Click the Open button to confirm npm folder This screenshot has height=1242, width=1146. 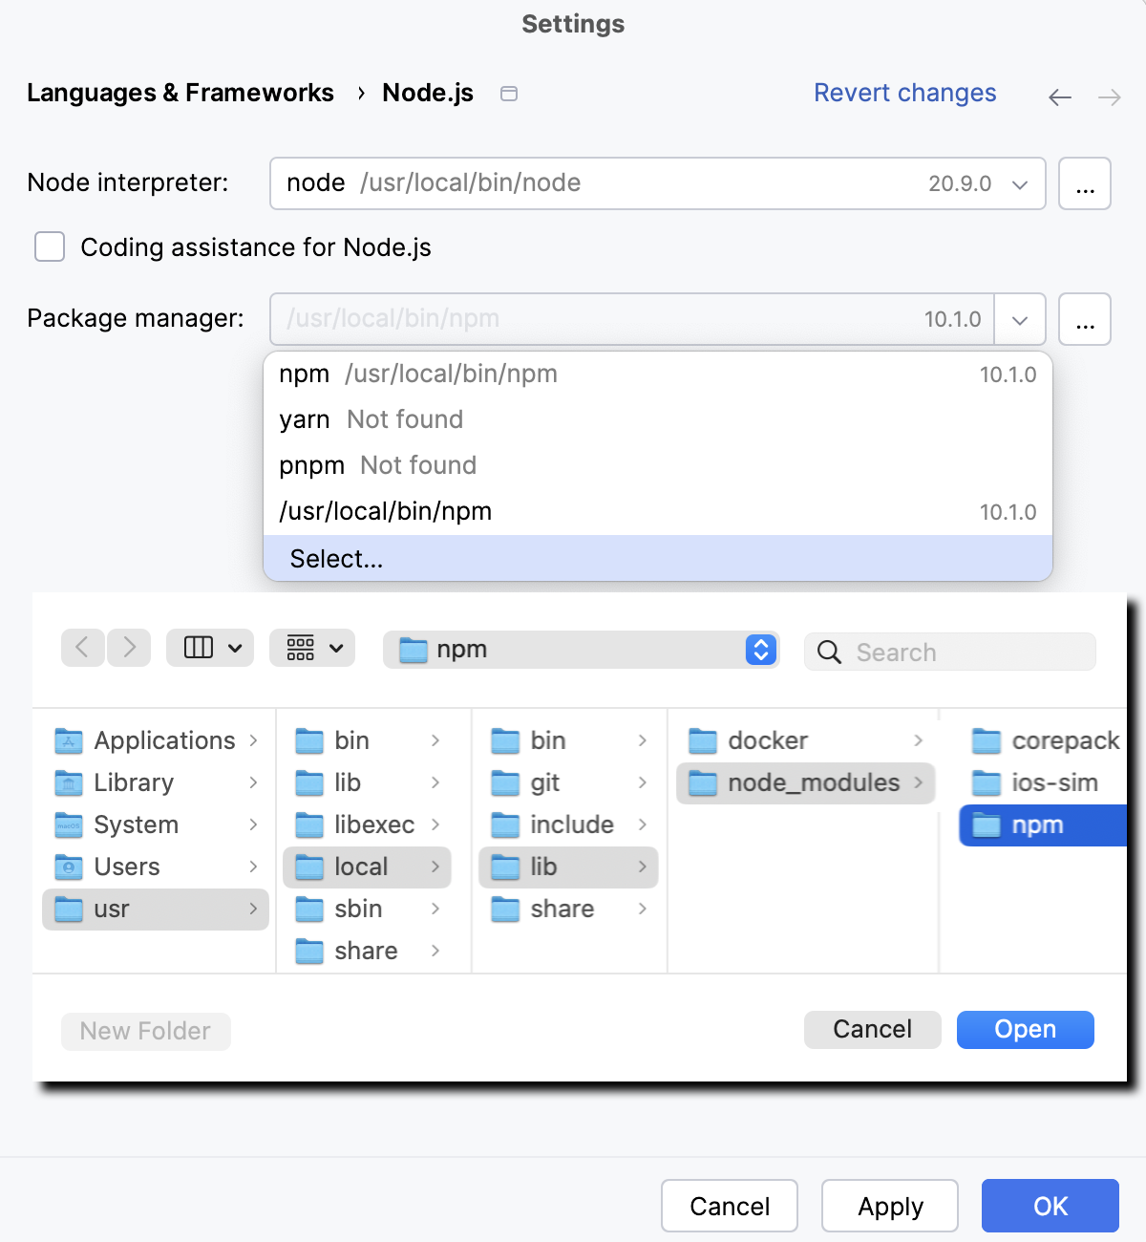point(1025,1029)
